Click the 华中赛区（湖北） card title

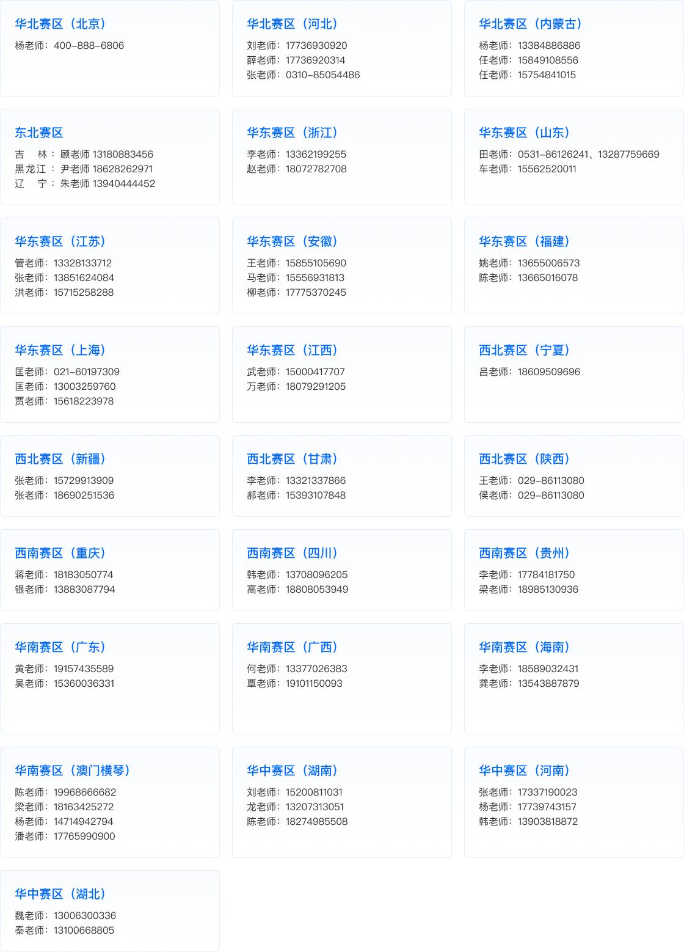(x=60, y=894)
